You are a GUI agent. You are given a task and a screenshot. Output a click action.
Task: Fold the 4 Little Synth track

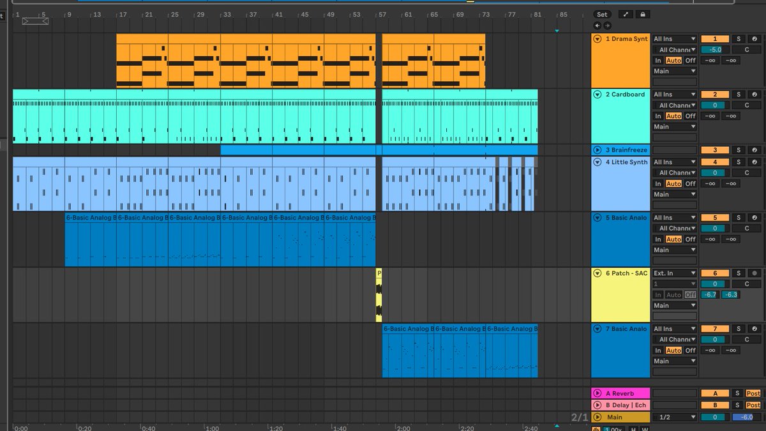(x=597, y=162)
